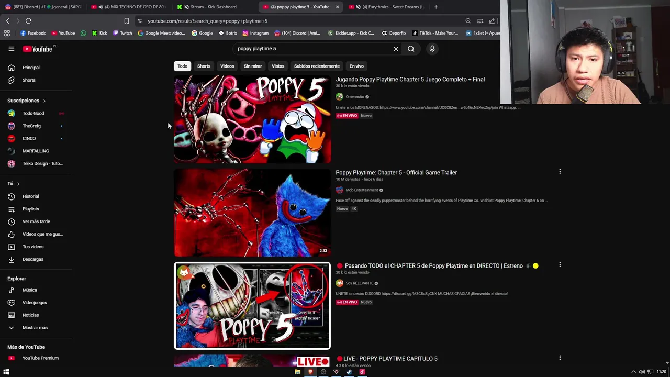Open the MARFALLING channel subscription

click(36, 151)
